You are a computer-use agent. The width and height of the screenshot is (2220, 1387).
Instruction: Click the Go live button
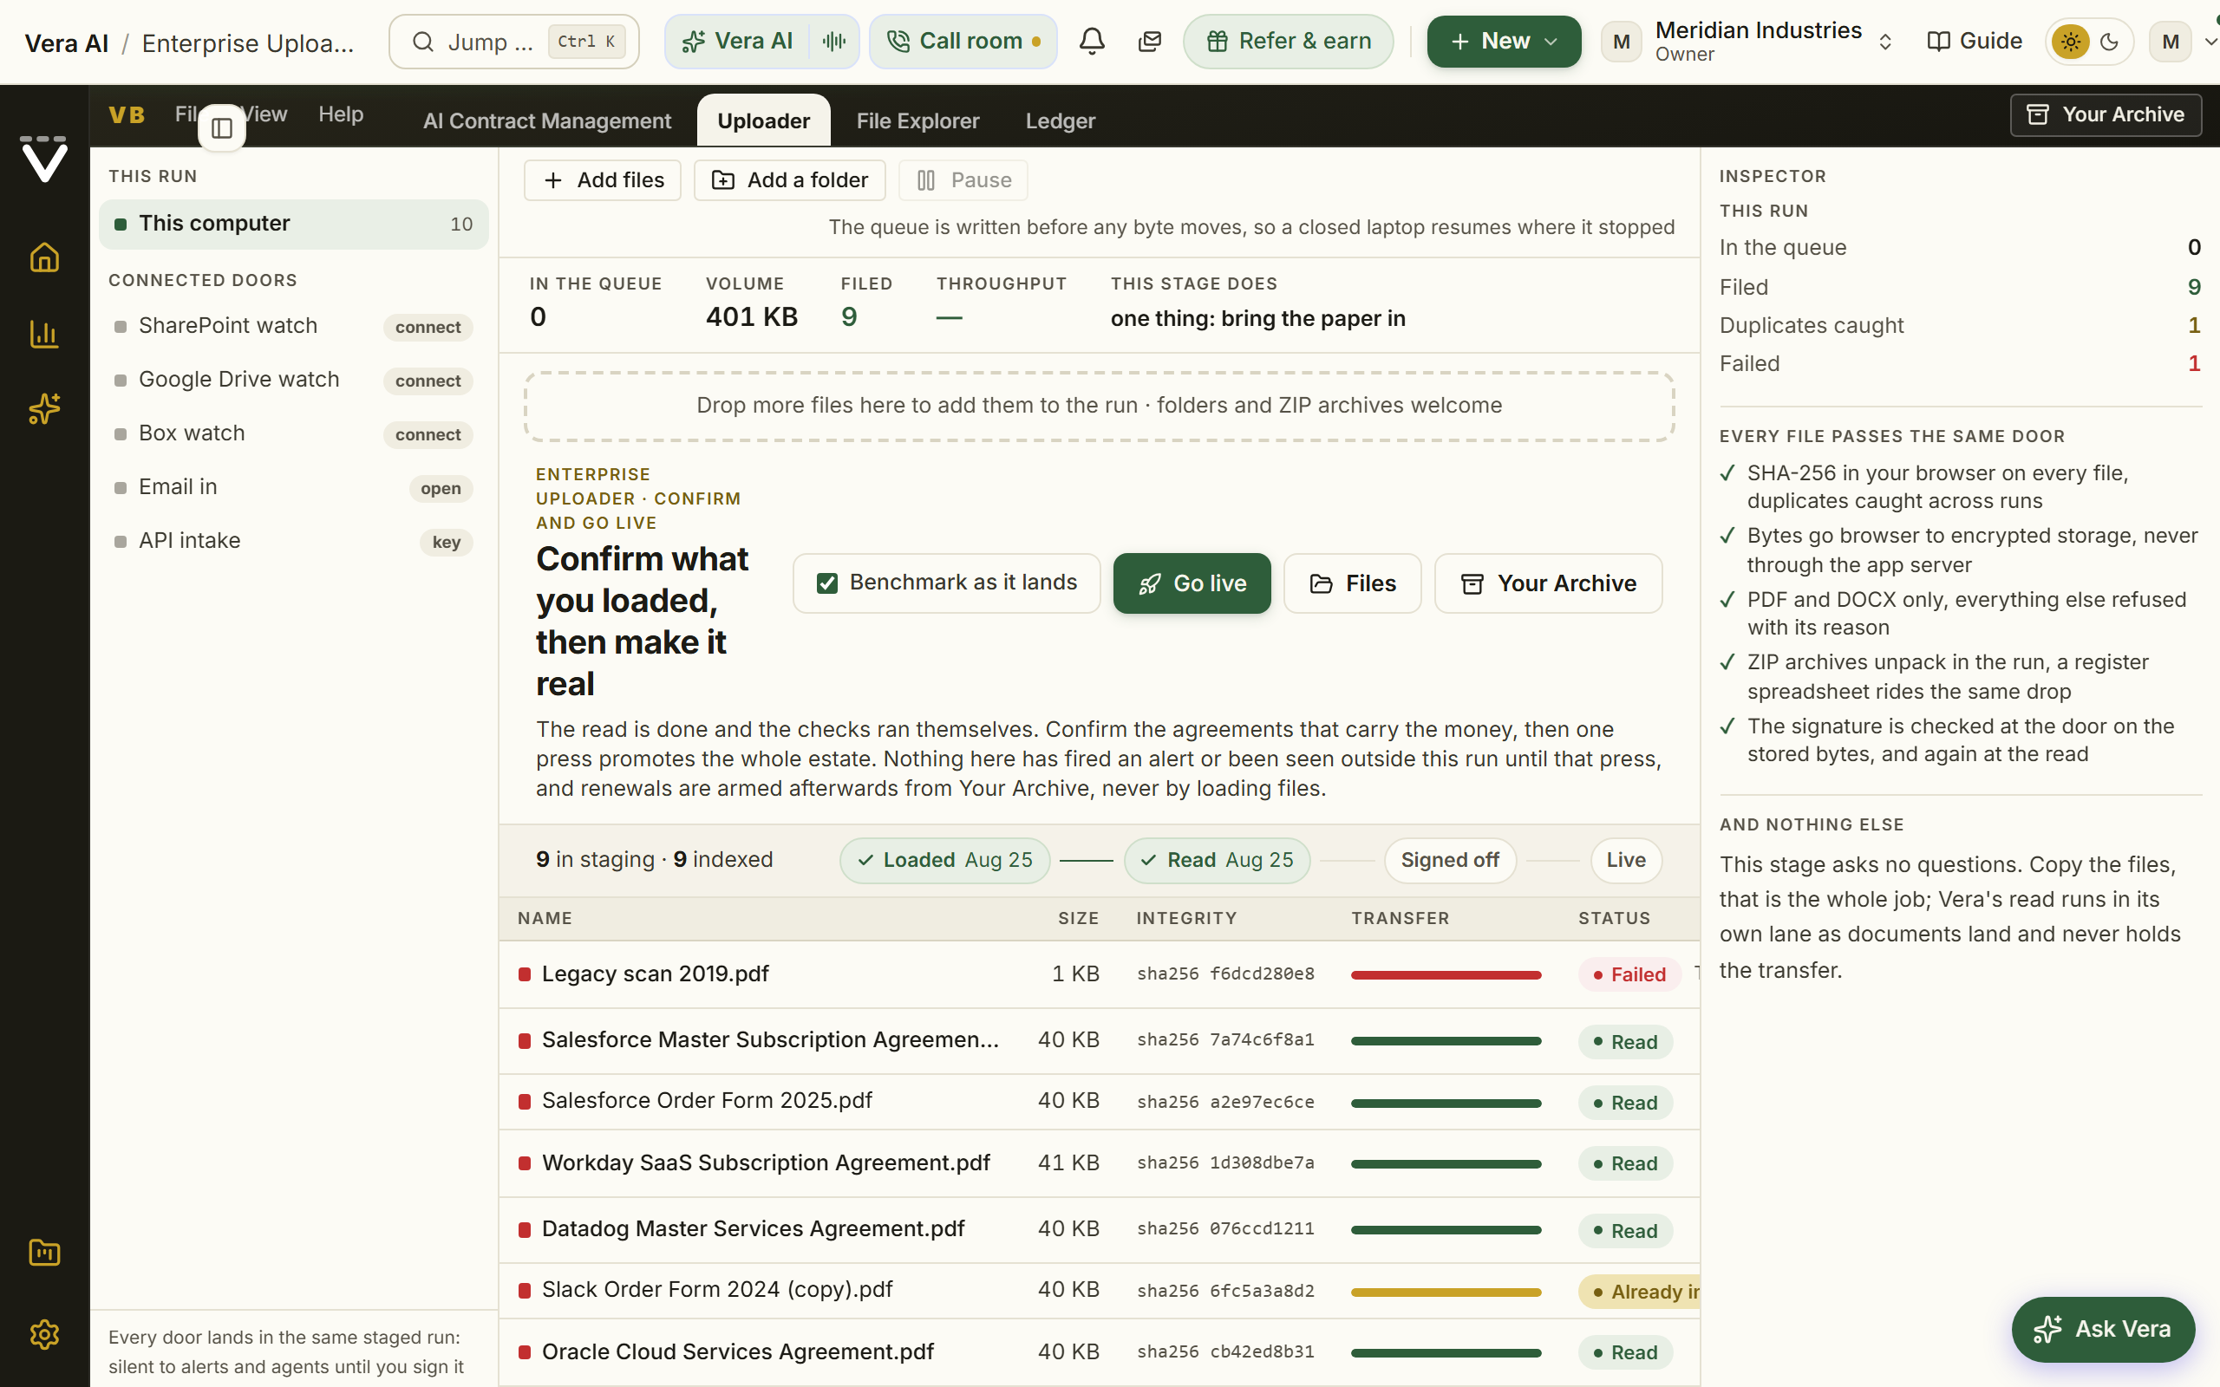tap(1192, 583)
